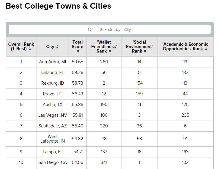Screen dimensions: 219x169
Task: Select the Scottsdale, AZ city cell
Action: pyautogui.click(x=53, y=126)
